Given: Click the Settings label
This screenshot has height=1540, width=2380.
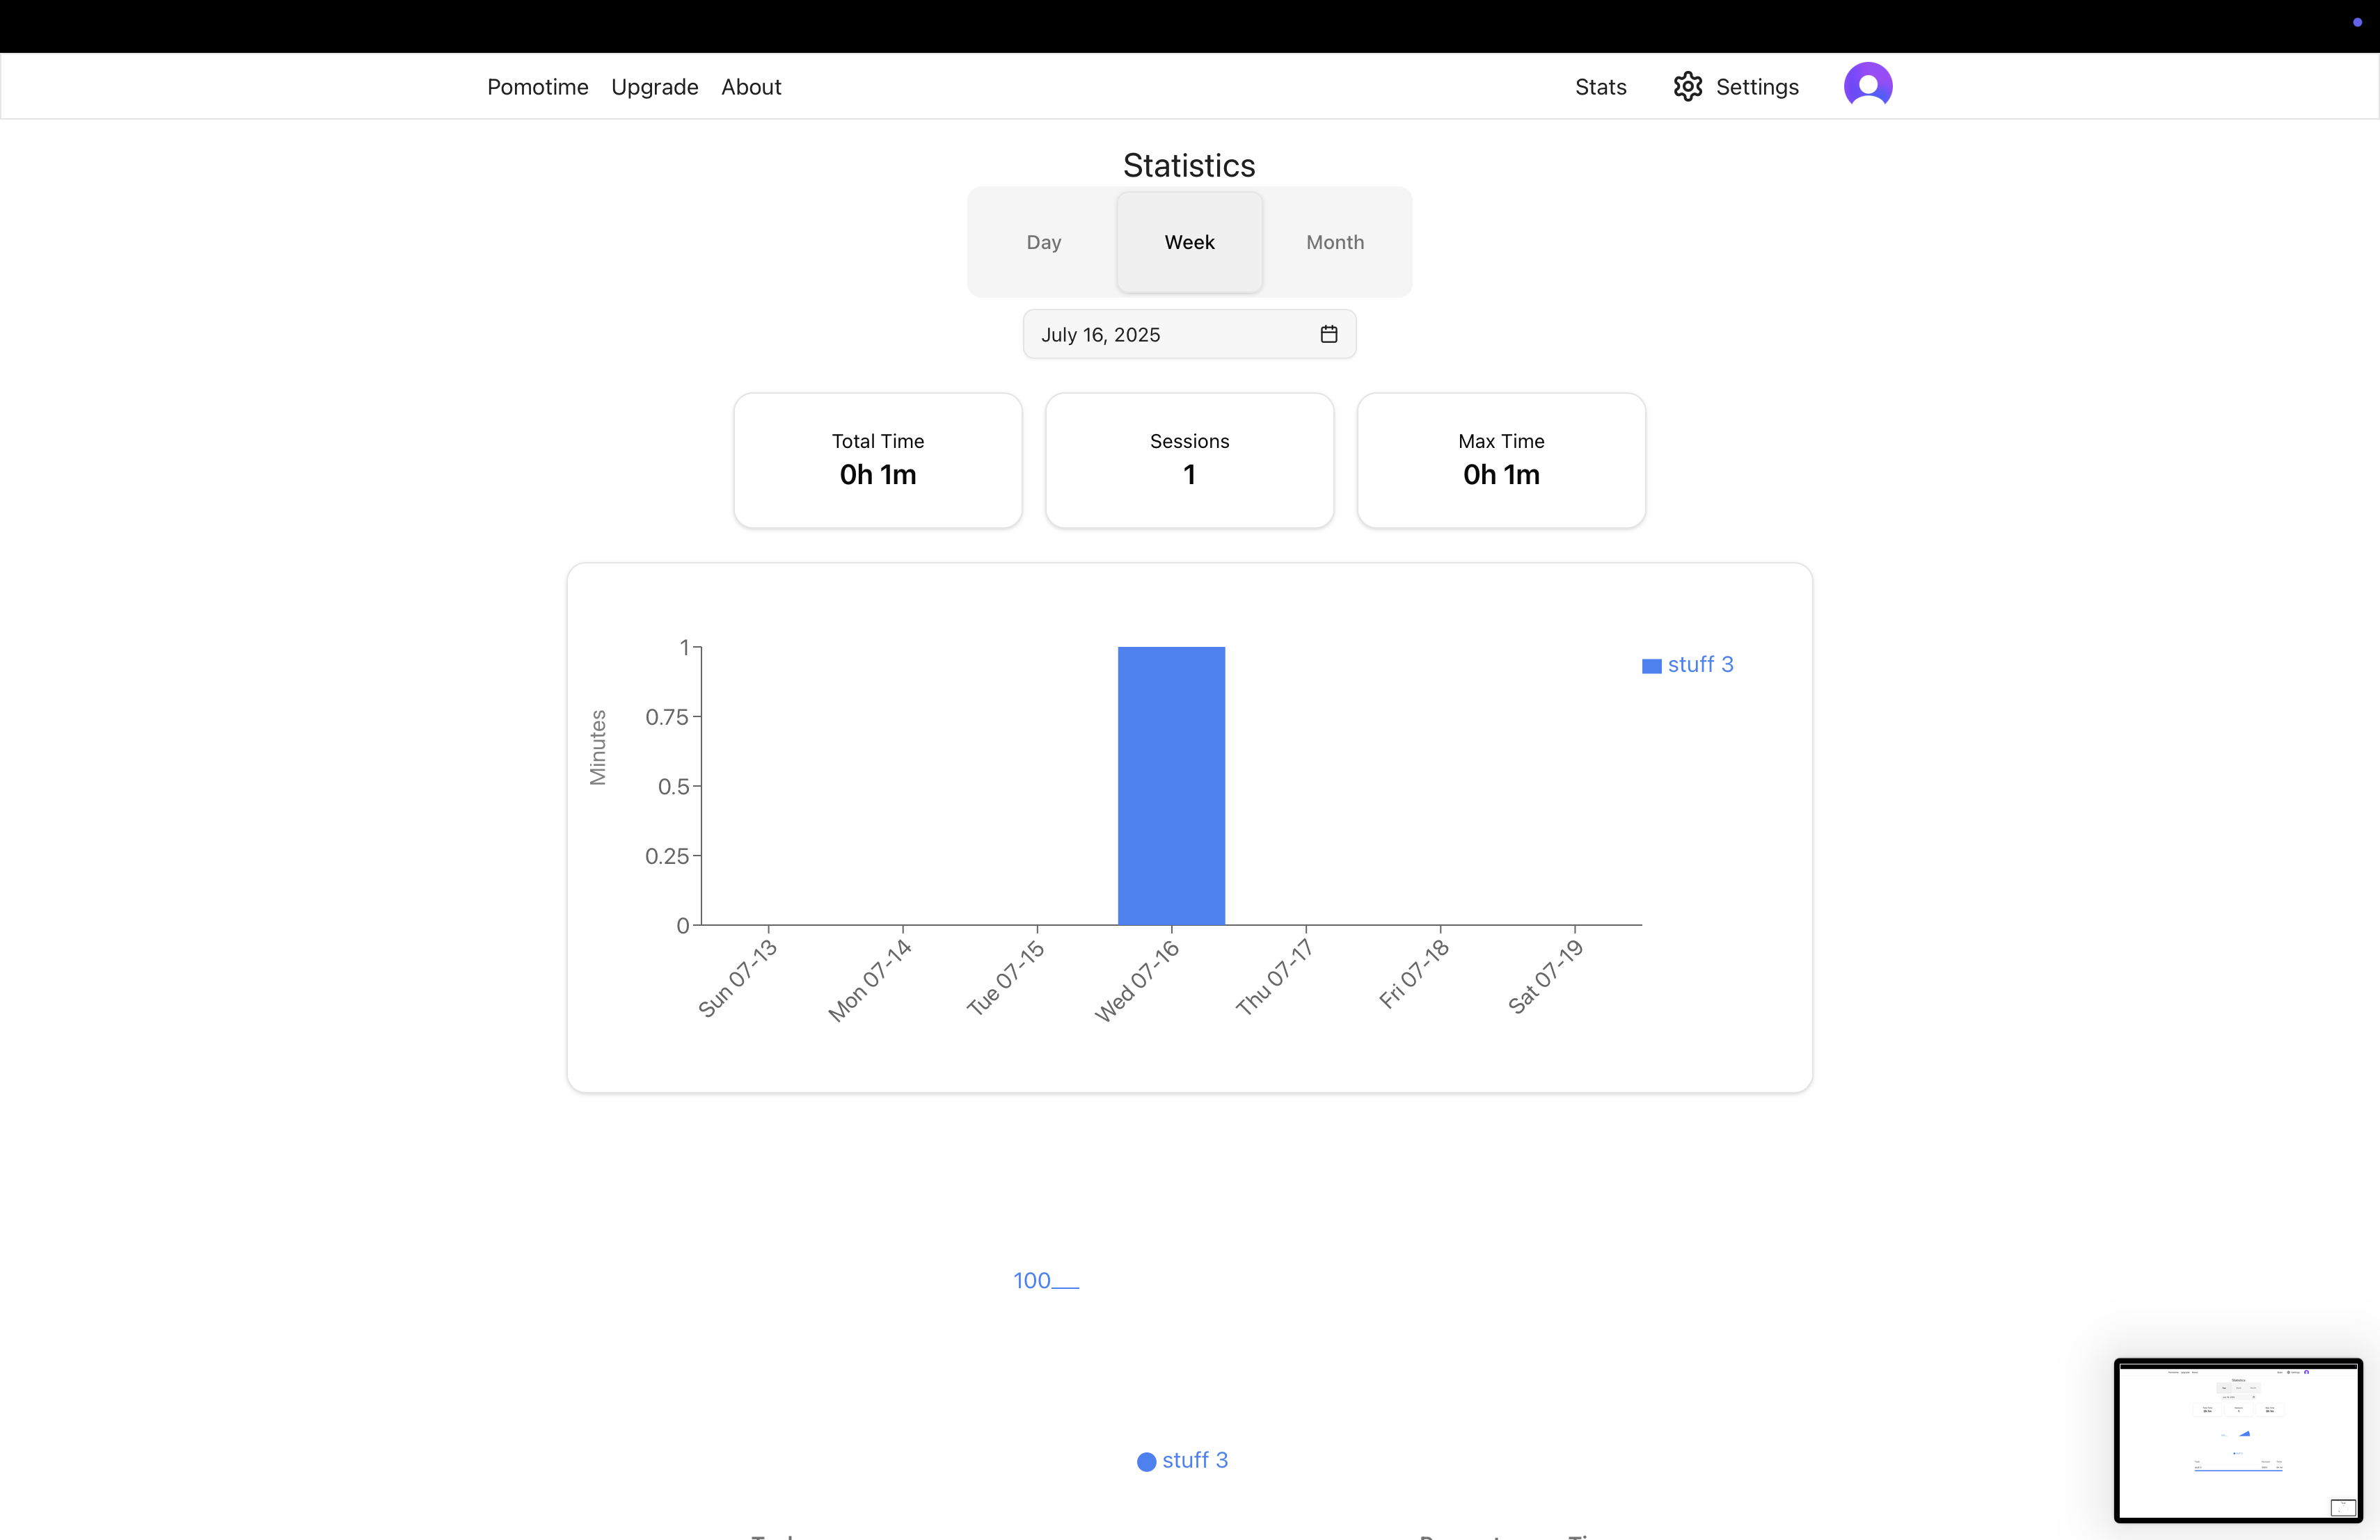Looking at the screenshot, I should [1757, 87].
